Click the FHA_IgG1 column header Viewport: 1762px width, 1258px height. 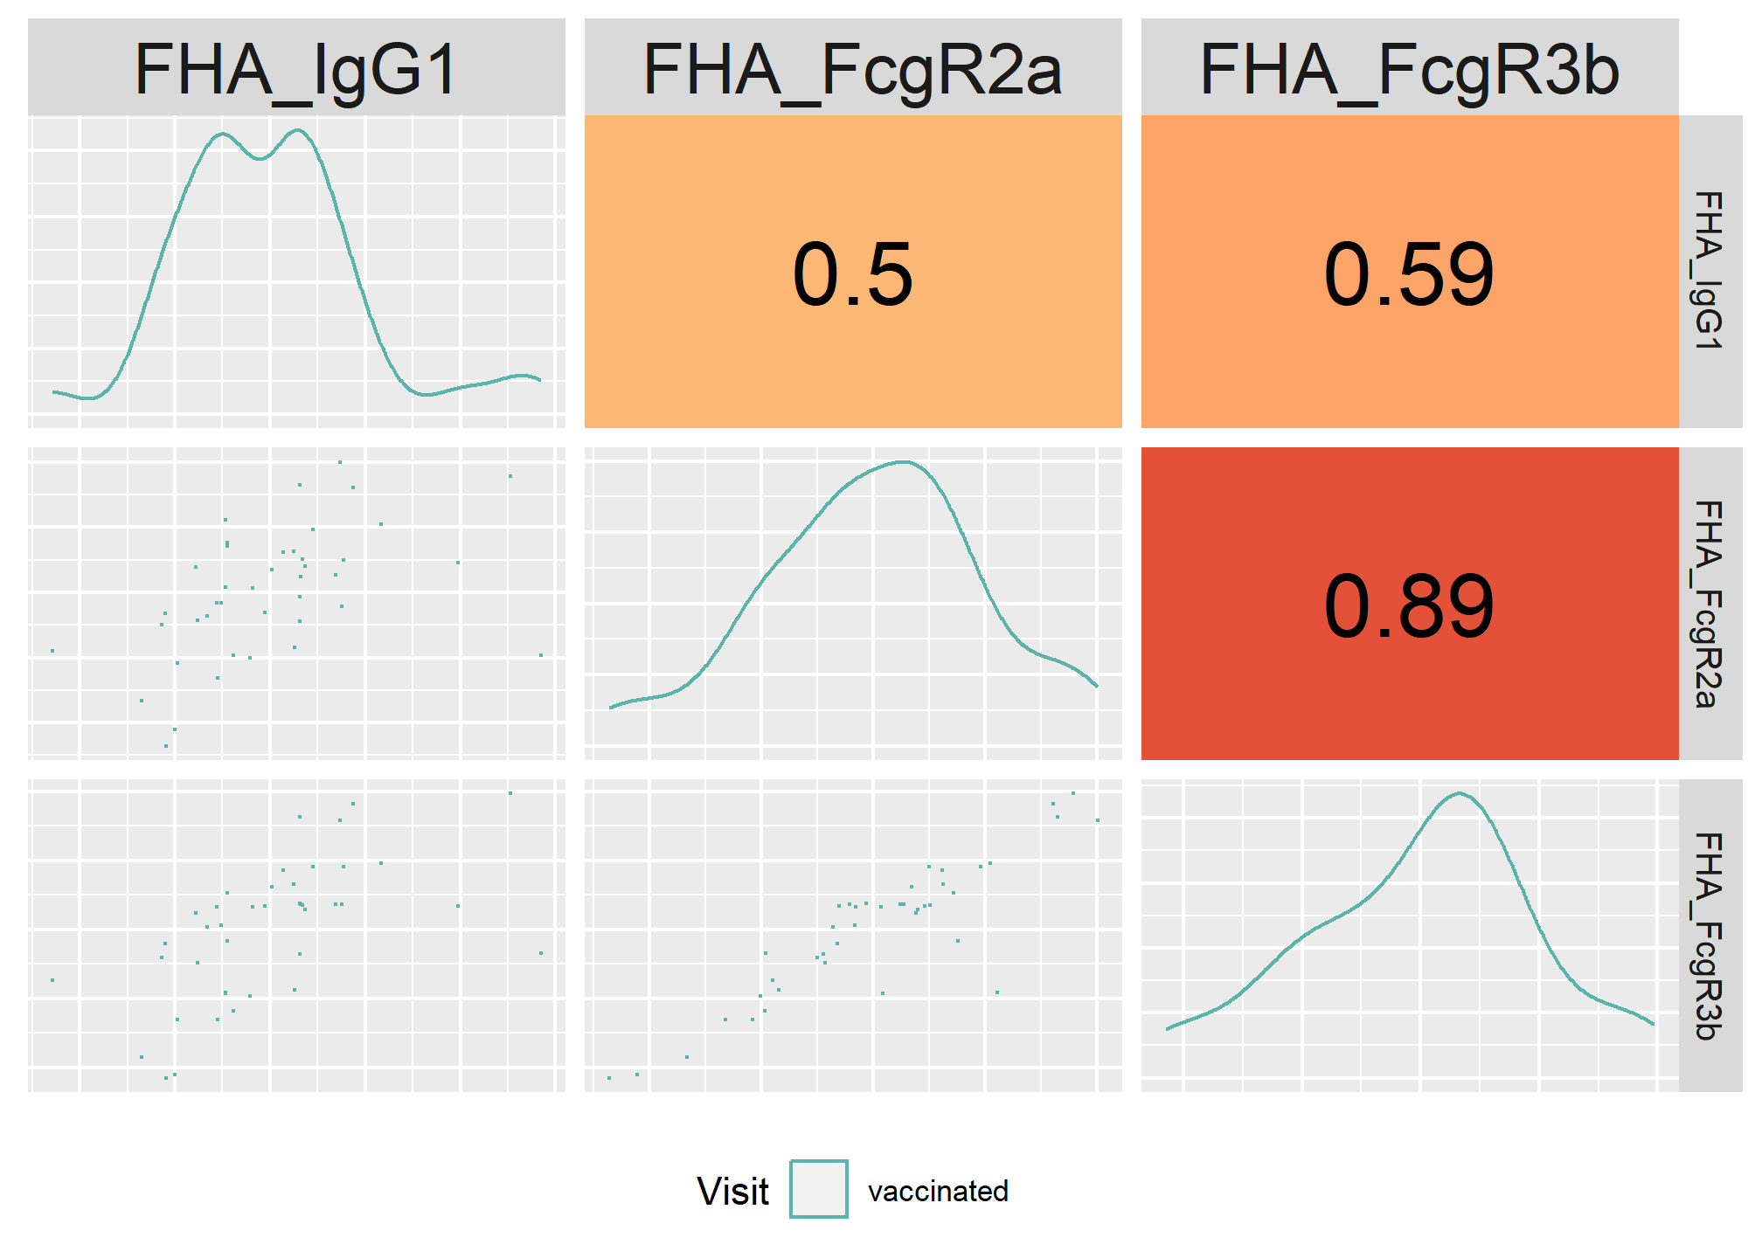coord(296,67)
